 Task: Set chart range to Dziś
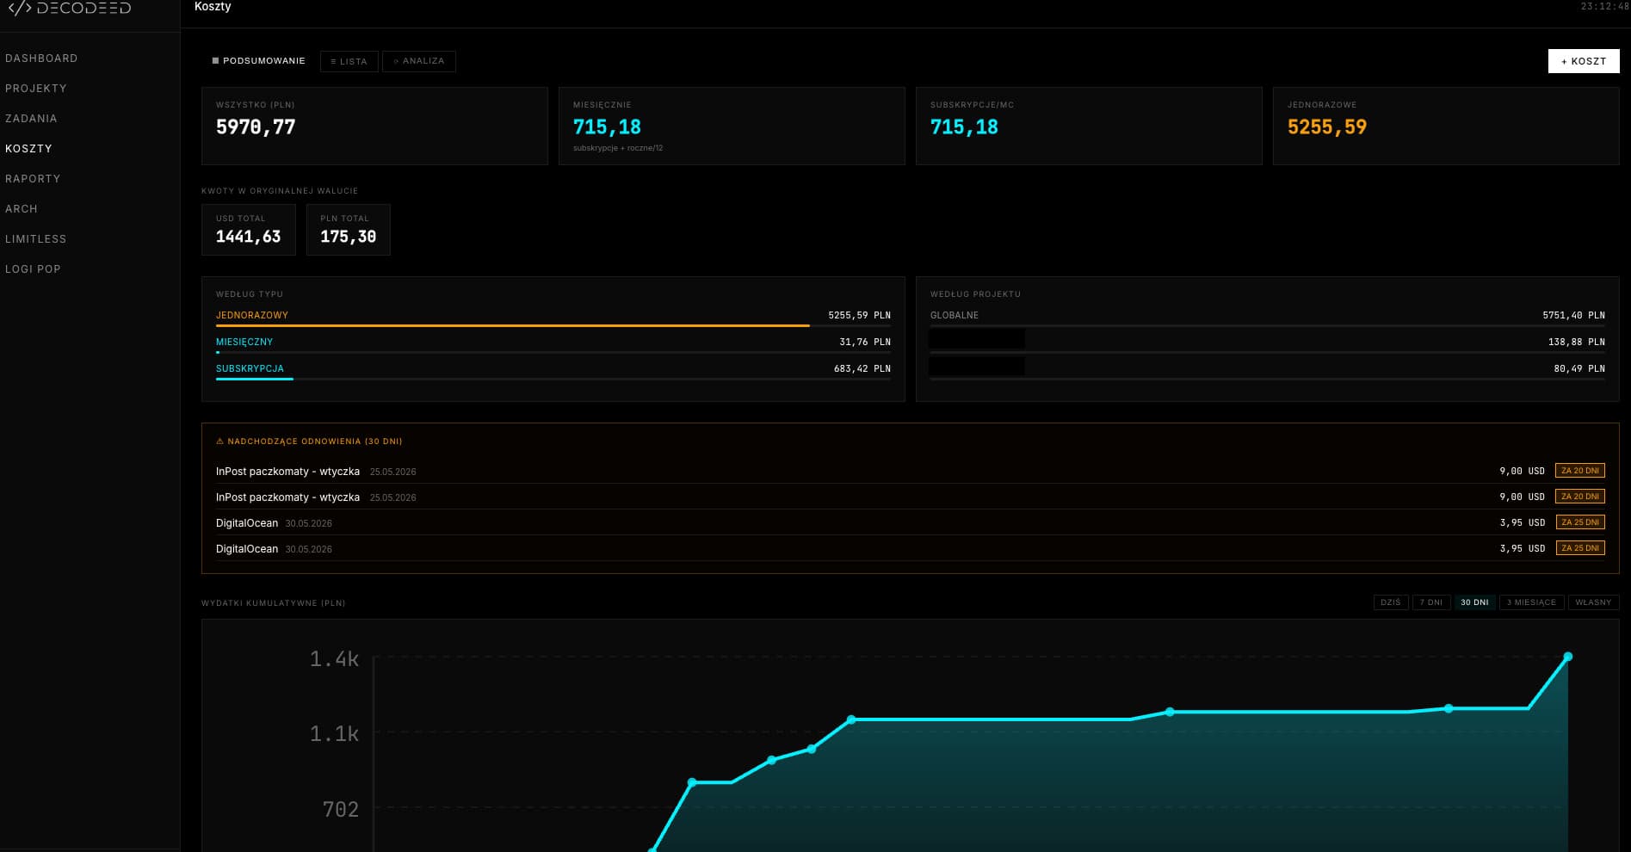(1391, 602)
